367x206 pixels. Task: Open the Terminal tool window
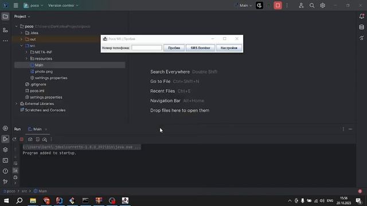5,160
